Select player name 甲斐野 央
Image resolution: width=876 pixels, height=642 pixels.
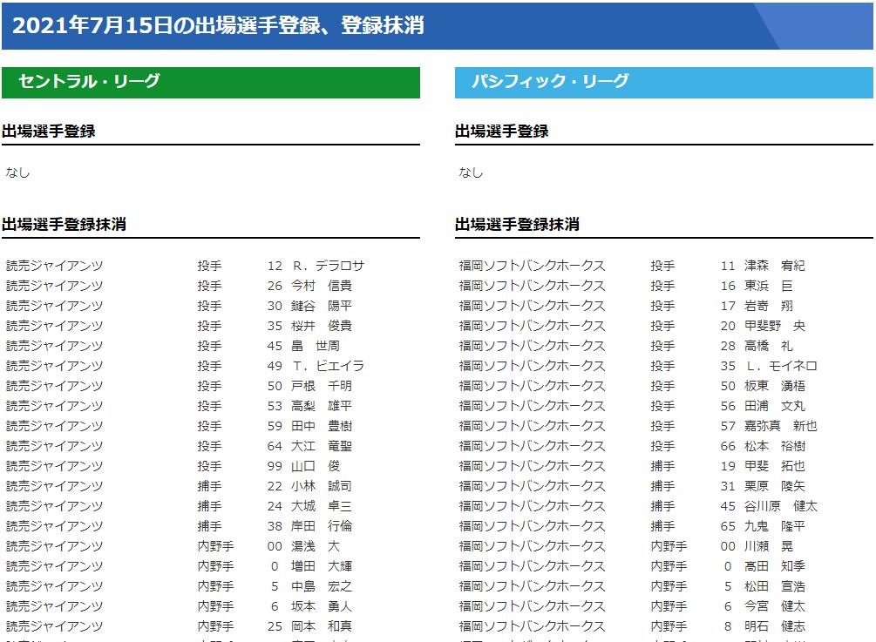click(775, 326)
